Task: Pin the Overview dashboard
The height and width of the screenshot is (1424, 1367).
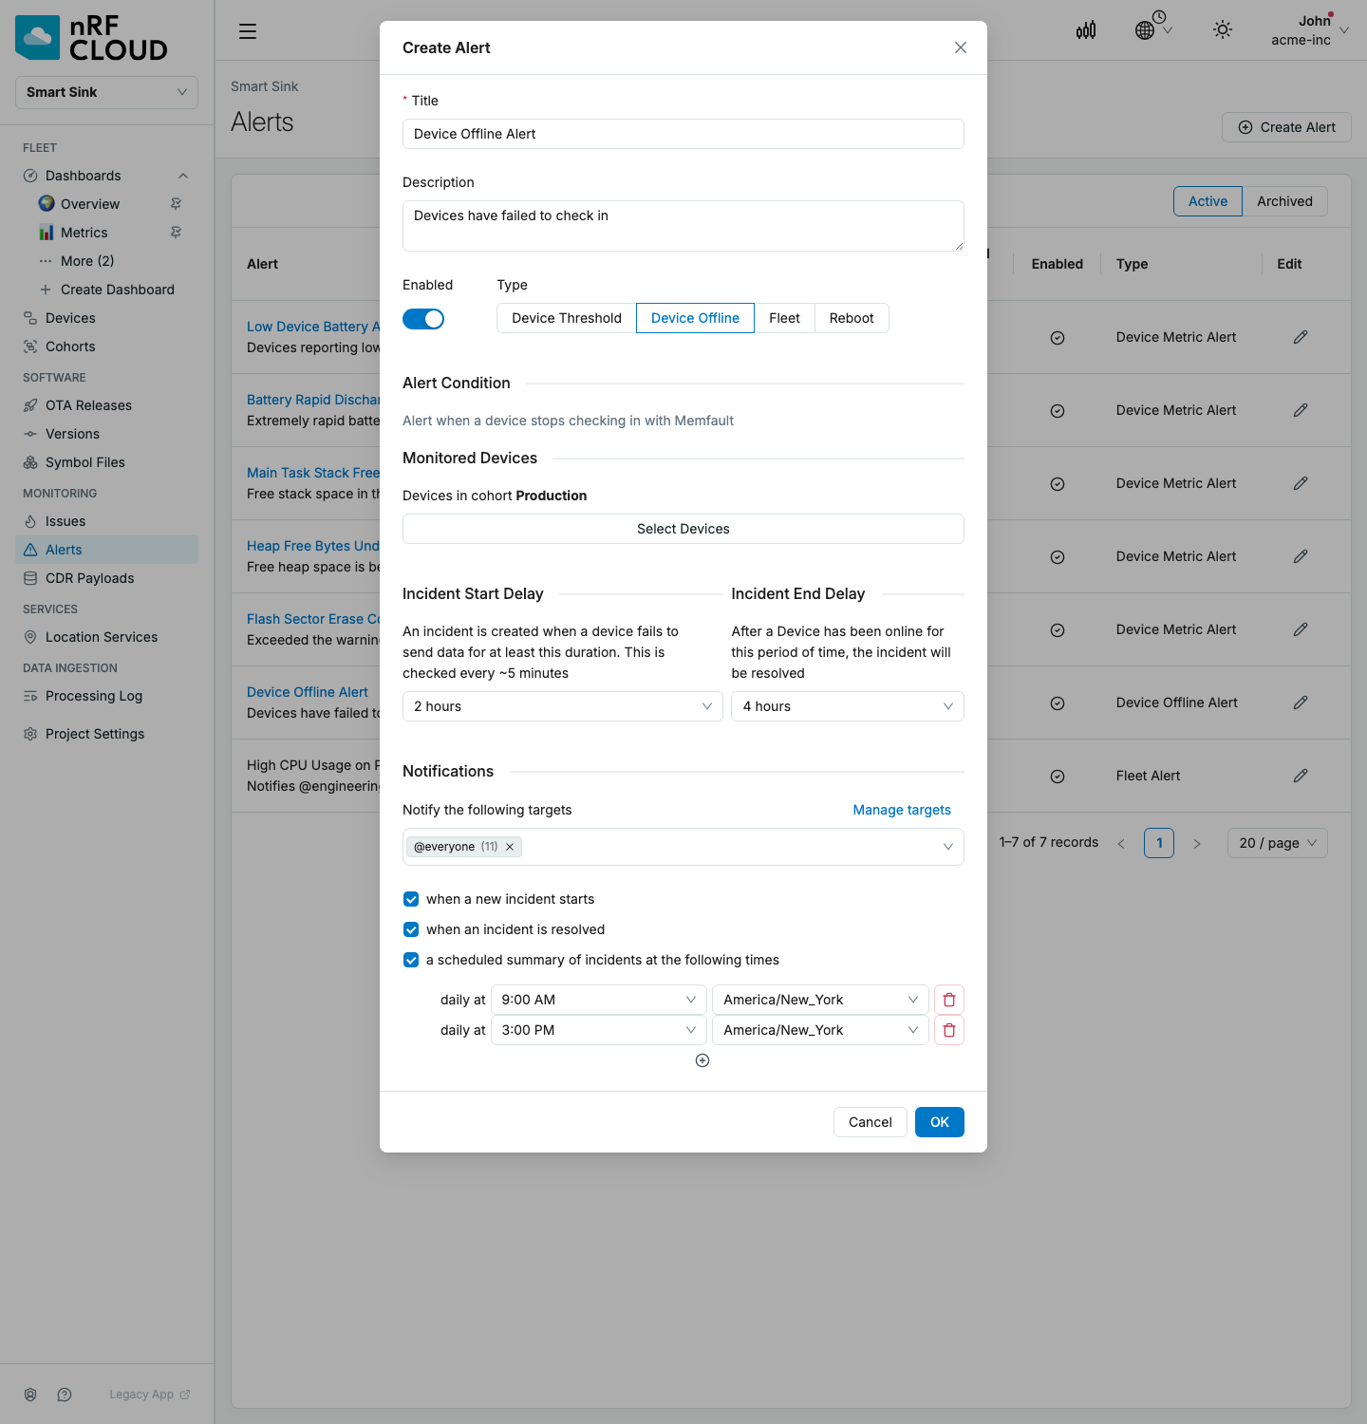Action: [176, 204]
